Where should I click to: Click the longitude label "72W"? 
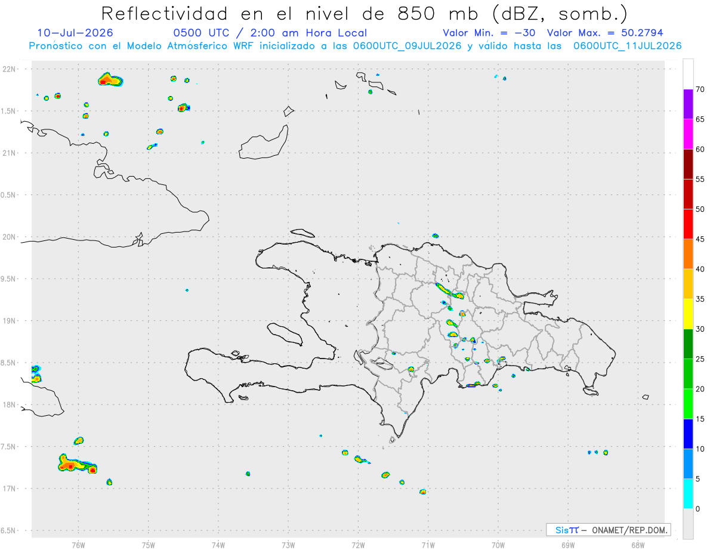tap(358, 545)
